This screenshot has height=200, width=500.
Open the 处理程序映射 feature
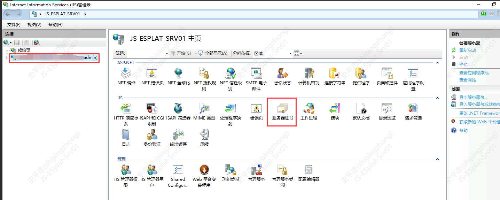click(230, 114)
